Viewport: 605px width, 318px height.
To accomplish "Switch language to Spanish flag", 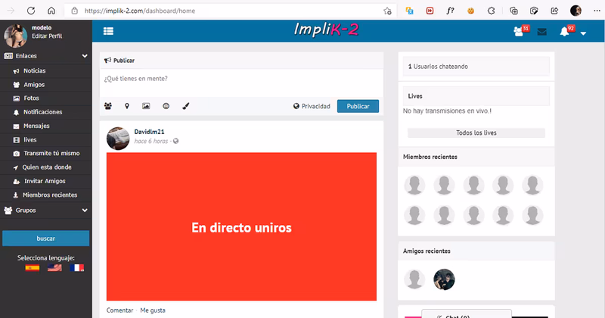I will [x=33, y=267].
